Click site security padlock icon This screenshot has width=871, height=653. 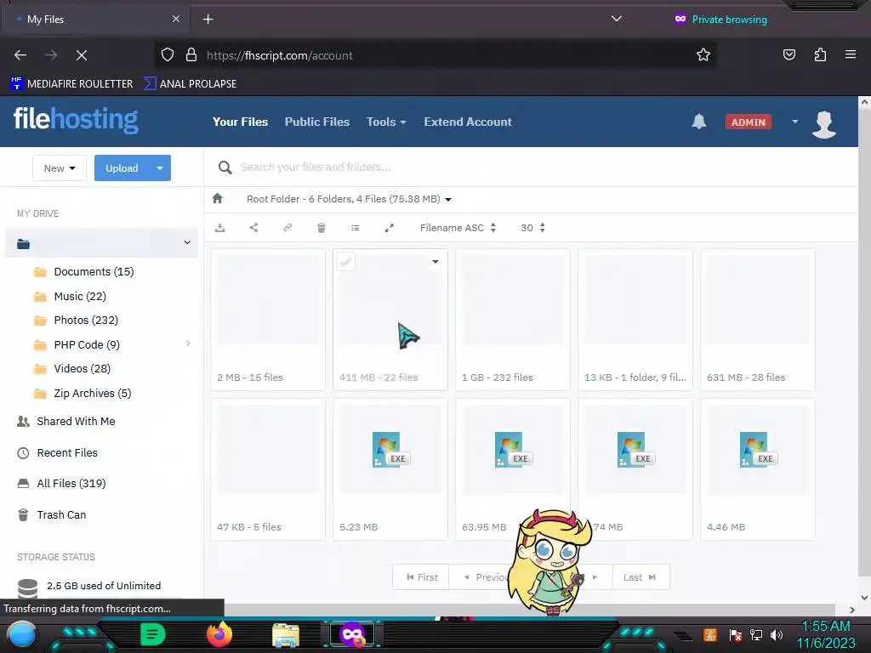point(191,55)
